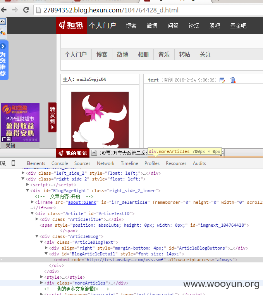Open 论坛 in the top navigation
The image size is (263, 295).
[194, 26]
